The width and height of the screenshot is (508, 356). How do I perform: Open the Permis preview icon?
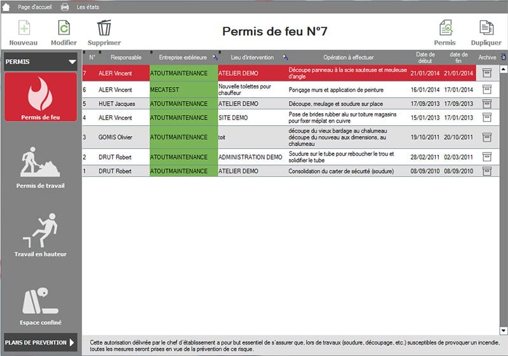pos(446,28)
